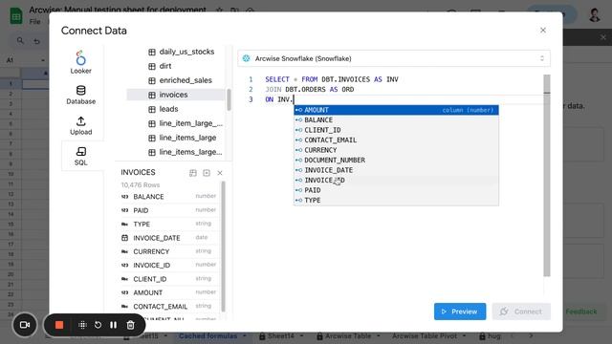
Task: Open the Arcwise Table Pivot sheet tab
Action: [425, 335]
